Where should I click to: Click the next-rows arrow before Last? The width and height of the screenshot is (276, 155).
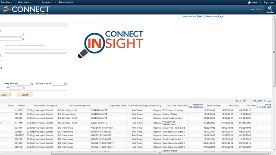click(264, 101)
